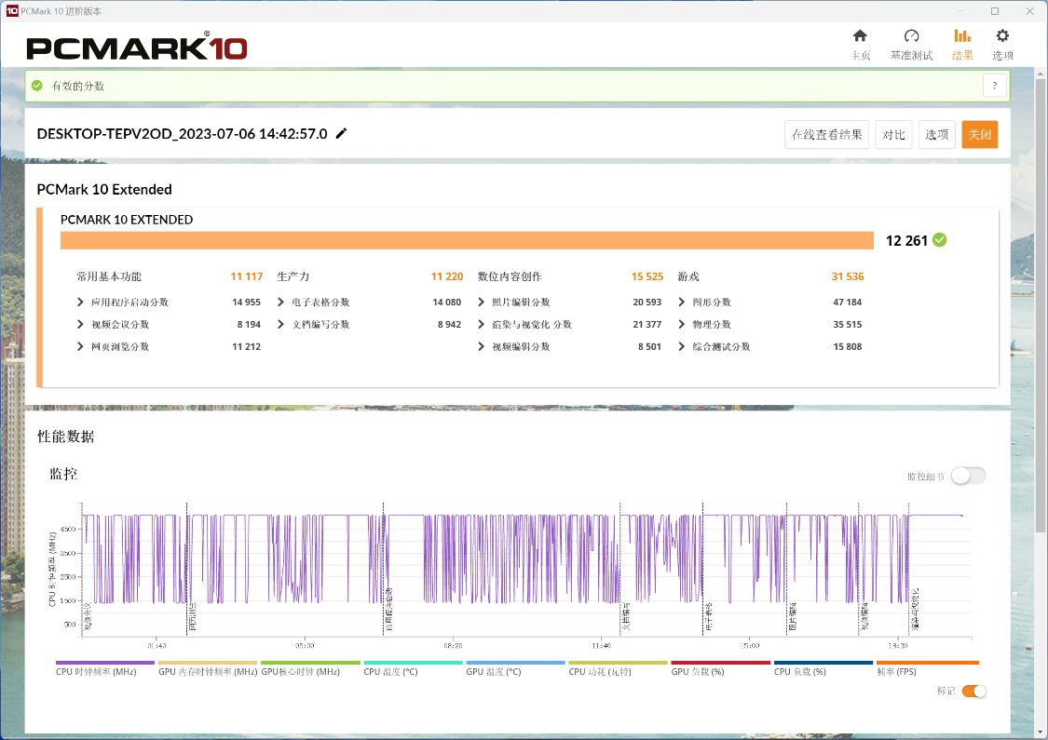
Task: Click the green checkmark beside 12 261
Action: 940,240
